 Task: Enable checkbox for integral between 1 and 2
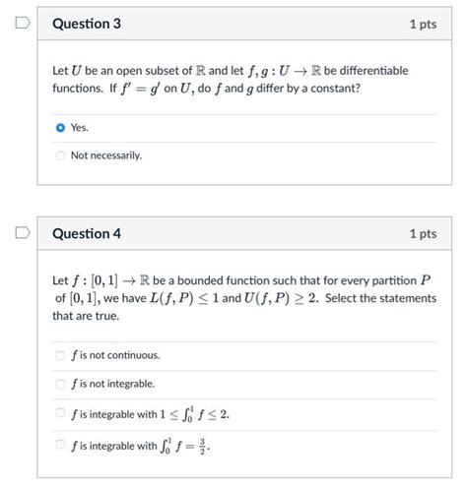(60, 412)
